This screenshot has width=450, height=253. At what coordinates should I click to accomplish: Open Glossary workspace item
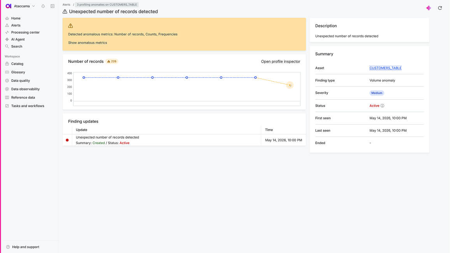(18, 72)
